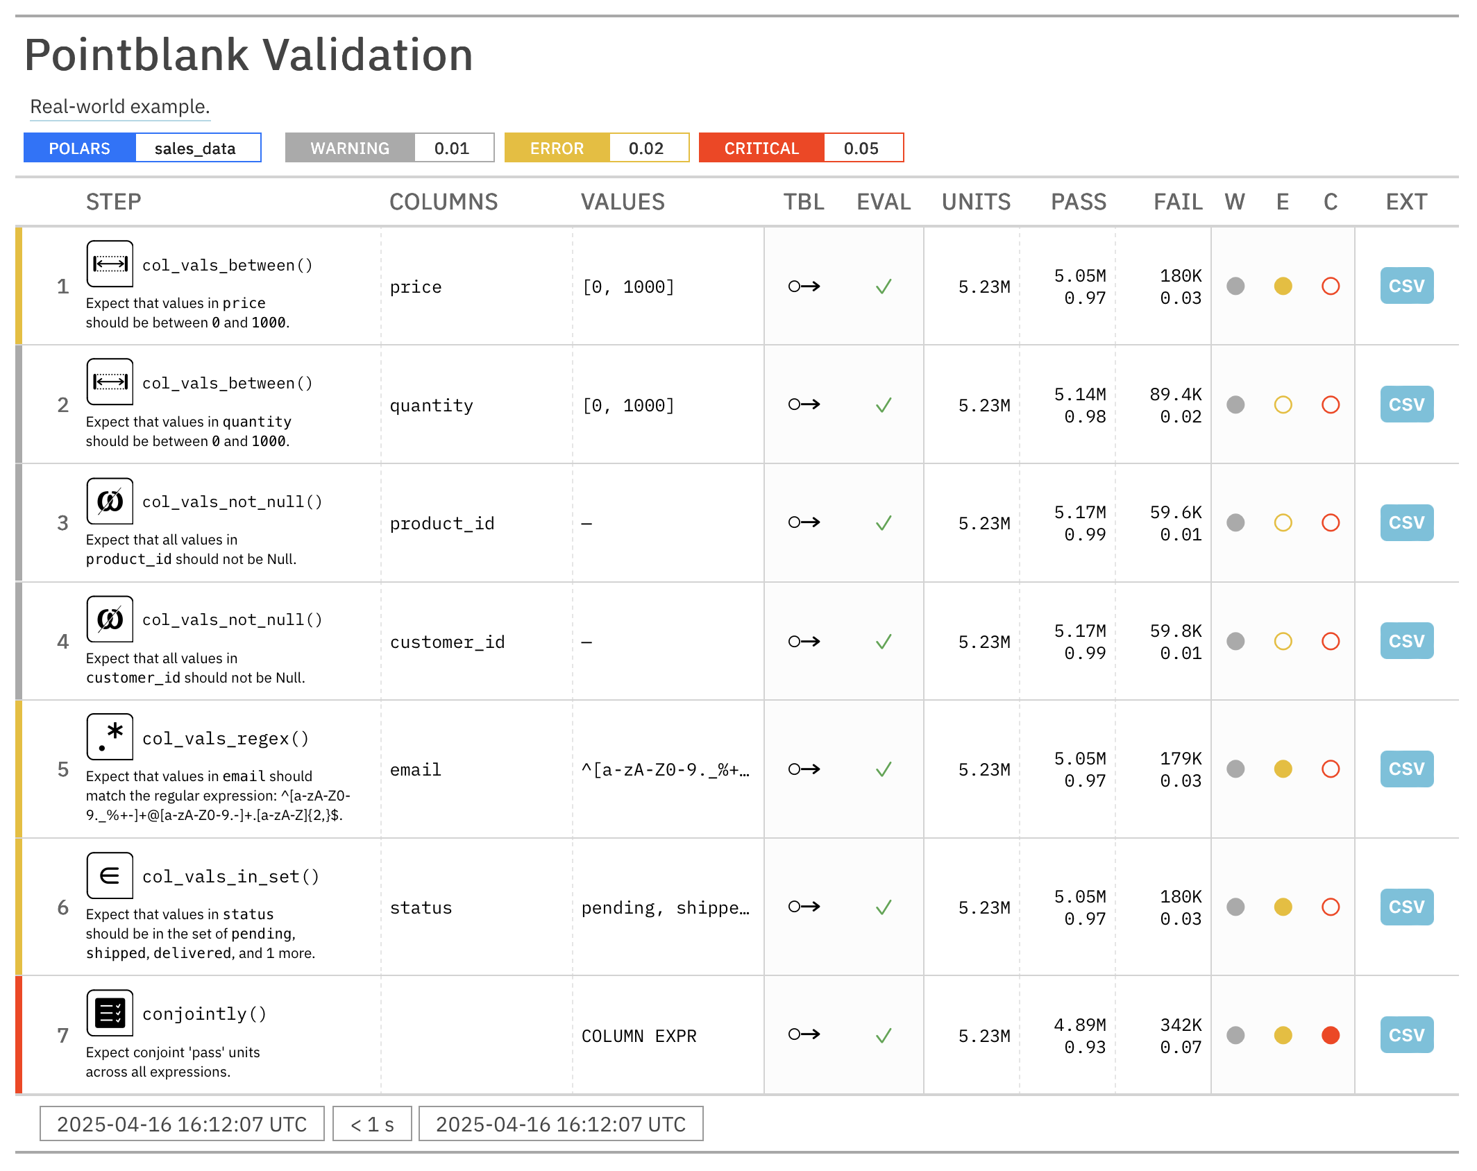This screenshot has height=1171, width=1477.
Task: Click the truncated regex value in email row
Action: (x=665, y=769)
